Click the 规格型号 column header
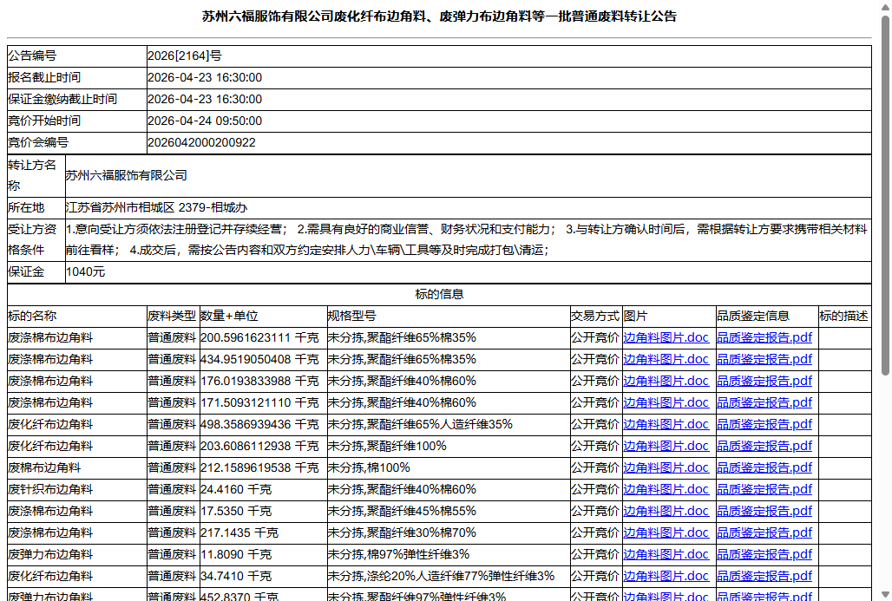892x601 pixels. pos(352,317)
